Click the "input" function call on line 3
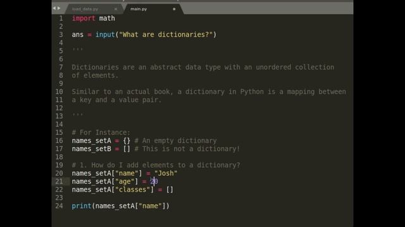Screen dimensions: 405x227 point(105,35)
